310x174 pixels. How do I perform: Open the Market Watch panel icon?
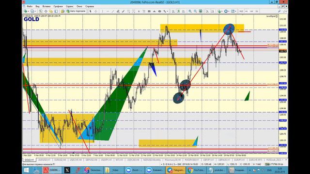(41, 11)
